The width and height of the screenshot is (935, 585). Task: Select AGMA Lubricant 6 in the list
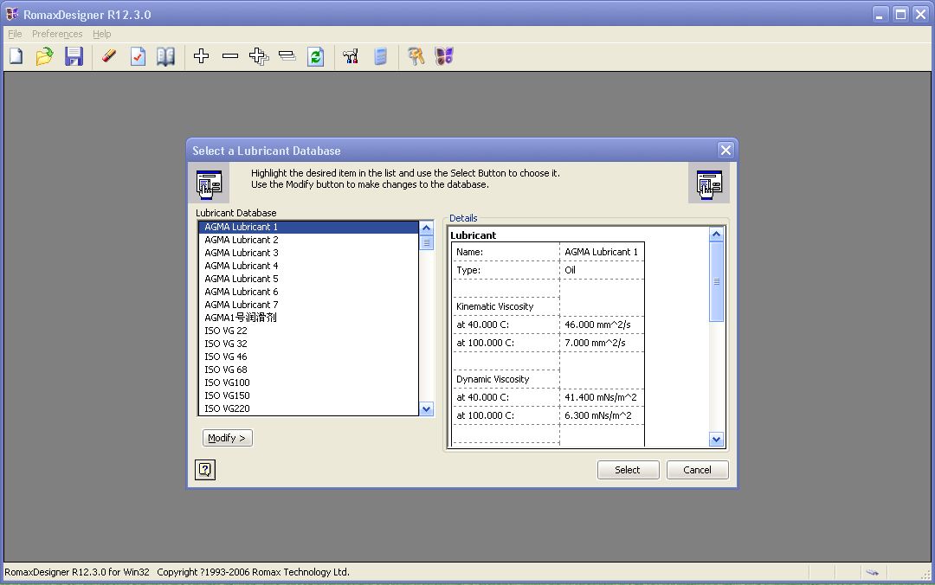click(x=308, y=292)
